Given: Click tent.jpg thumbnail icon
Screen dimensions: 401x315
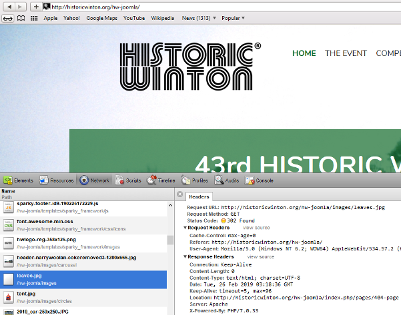Looking at the screenshot, I should coord(9,298).
